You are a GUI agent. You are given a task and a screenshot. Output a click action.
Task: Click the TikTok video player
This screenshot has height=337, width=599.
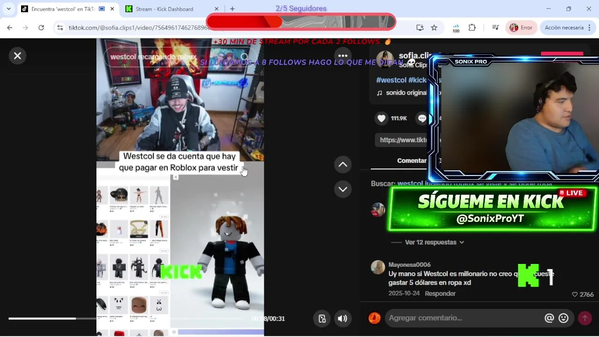pyautogui.click(x=180, y=187)
